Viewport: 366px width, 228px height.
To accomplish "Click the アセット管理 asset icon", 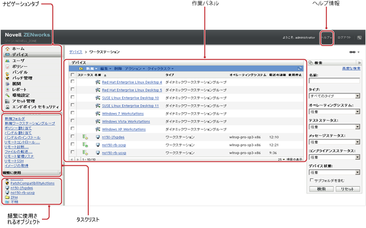I will point(7,101).
